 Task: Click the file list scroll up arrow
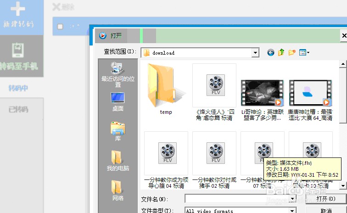pyautogui.click(x=343, y=64)
